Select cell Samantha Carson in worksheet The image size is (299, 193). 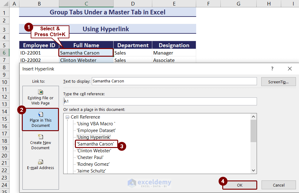pos(86,53)
